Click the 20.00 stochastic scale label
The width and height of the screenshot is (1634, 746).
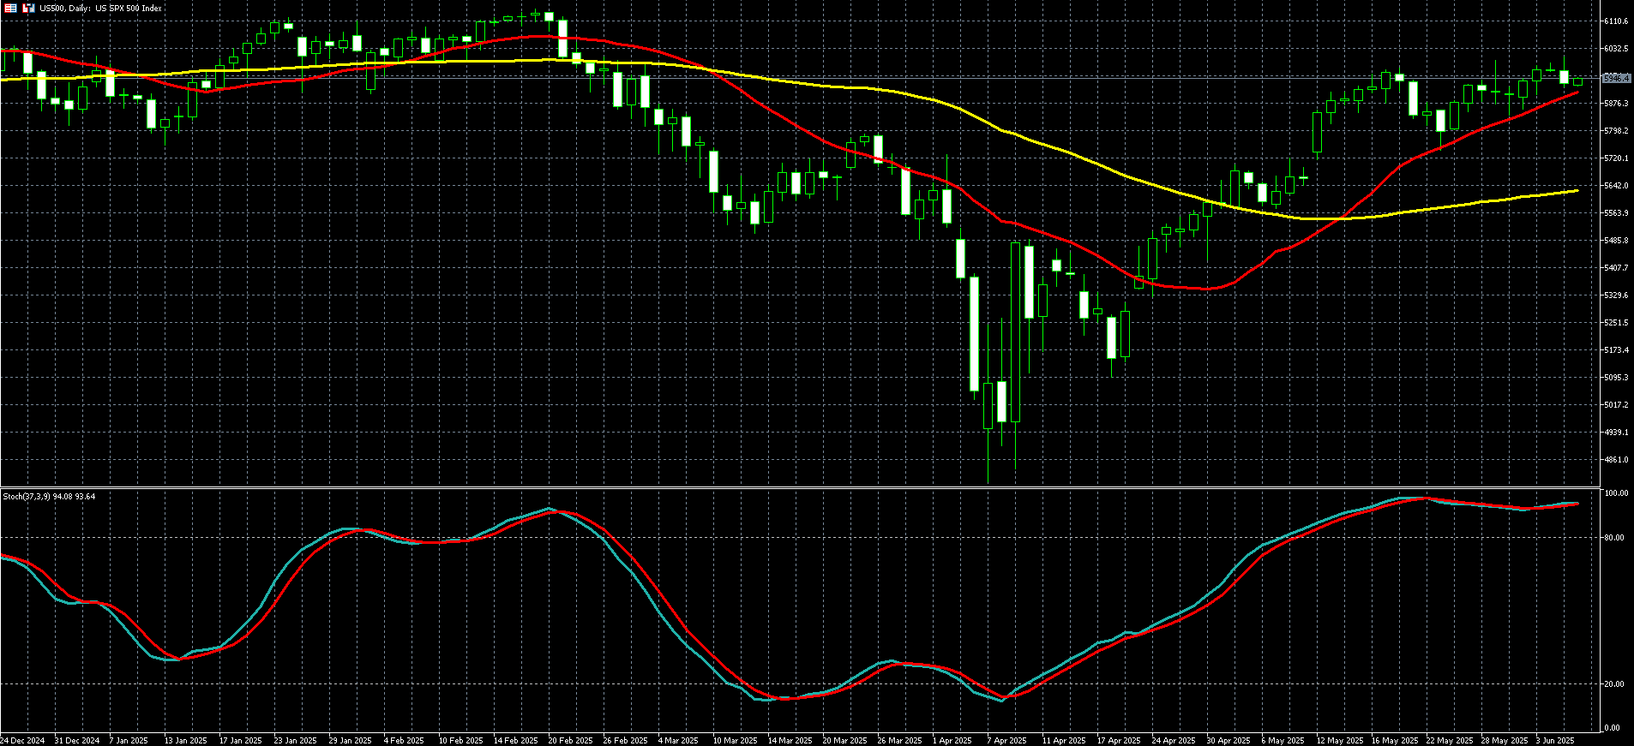click(x=1616, y=684)
